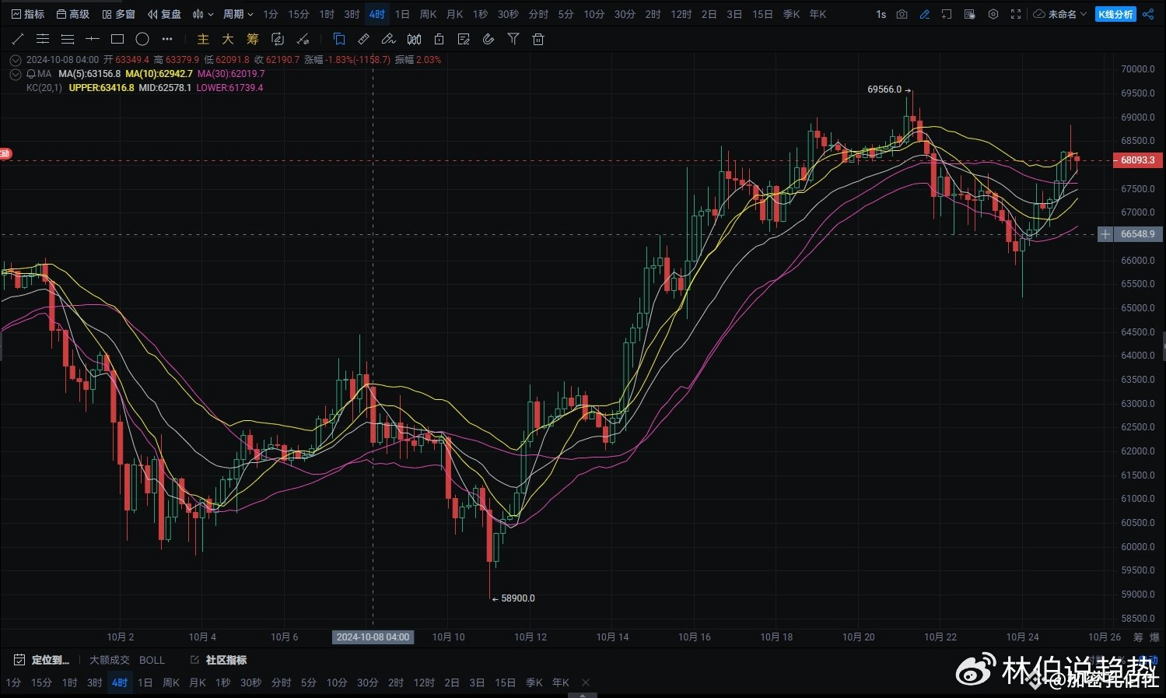The width and height of the screenshot is (1166, 698).
Task: Select the BOLL indicator tab
Action: 152,660
